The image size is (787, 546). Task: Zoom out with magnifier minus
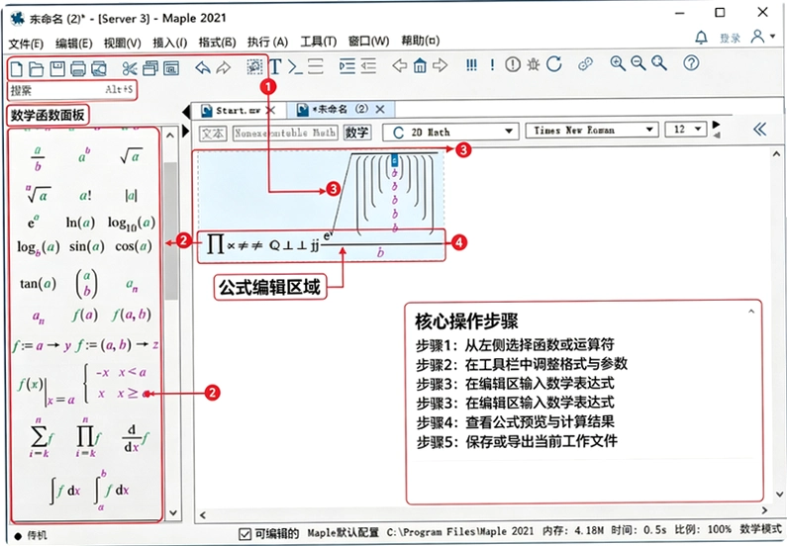[638, 63]
